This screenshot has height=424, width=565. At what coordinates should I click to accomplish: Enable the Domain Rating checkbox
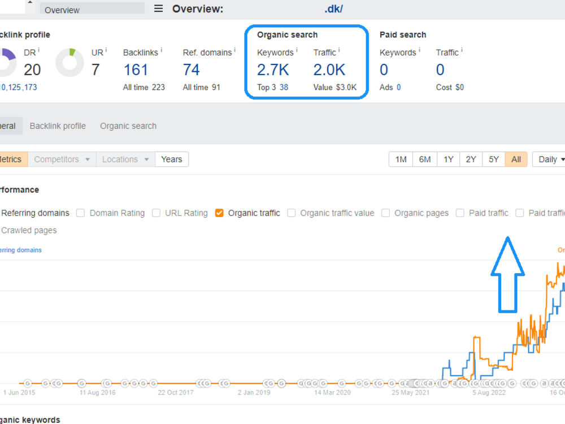(x=81, y=213)
